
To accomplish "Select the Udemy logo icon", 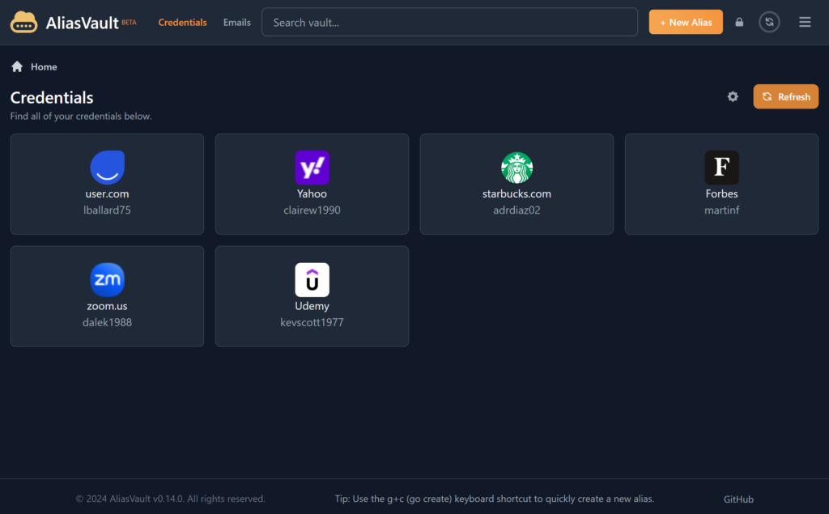I will click(312, 280).
